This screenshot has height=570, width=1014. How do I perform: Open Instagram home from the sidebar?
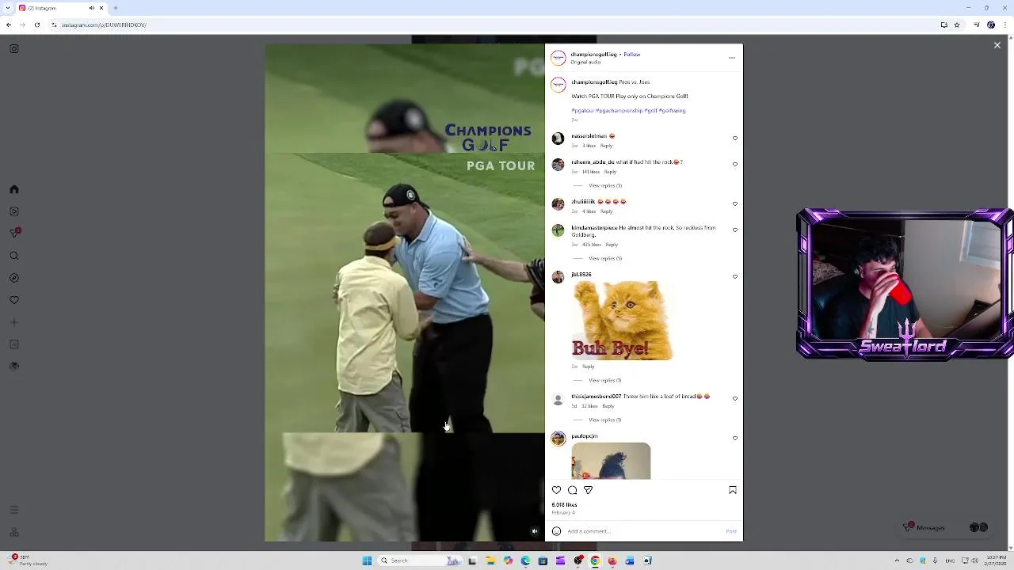coord(14,189)
